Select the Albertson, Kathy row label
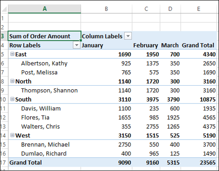The height and width of the screenshot is (171, 219). pos(45,63)
